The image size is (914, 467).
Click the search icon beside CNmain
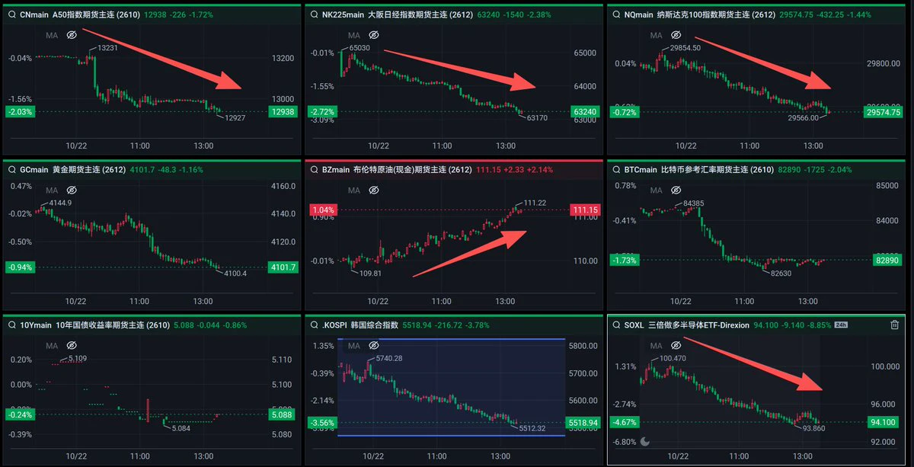point(11,14)
